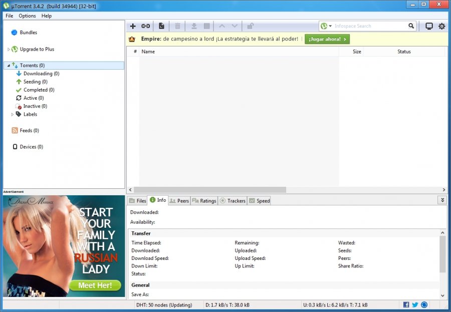
Task: Open Preferences via the gear icon
Action: tap(441, 26)
